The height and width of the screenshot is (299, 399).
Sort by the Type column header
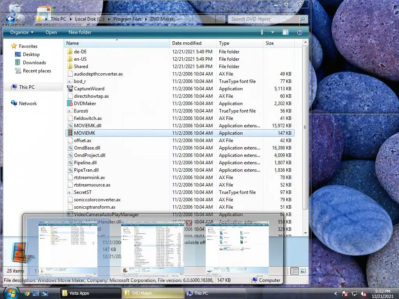tap(240, 43)
